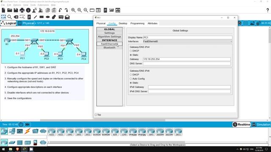Open the Interfaces FastEthernet0 dropdown
Viewport: 271px width, 152px height.
point(188,41)
